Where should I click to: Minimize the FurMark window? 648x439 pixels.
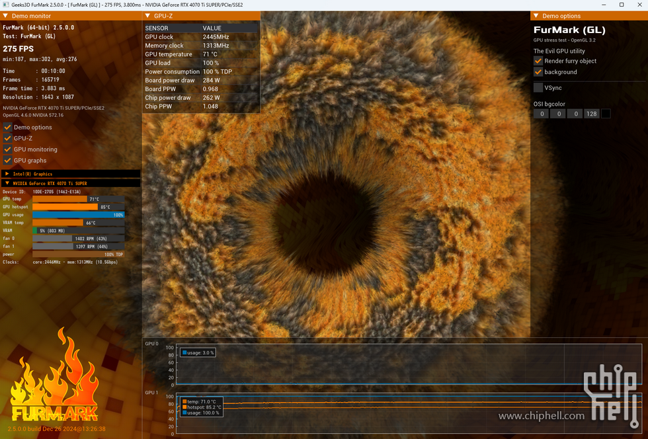click(x=604, y=5)
